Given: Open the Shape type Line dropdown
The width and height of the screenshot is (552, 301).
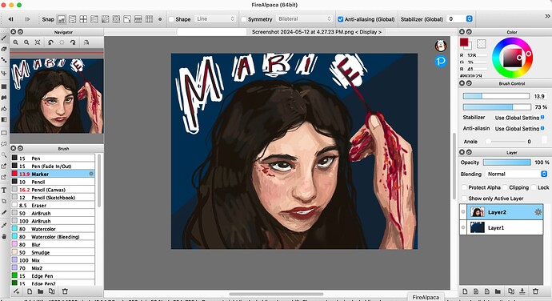Looking at the screenshot, I should click(x=215, y=19).
